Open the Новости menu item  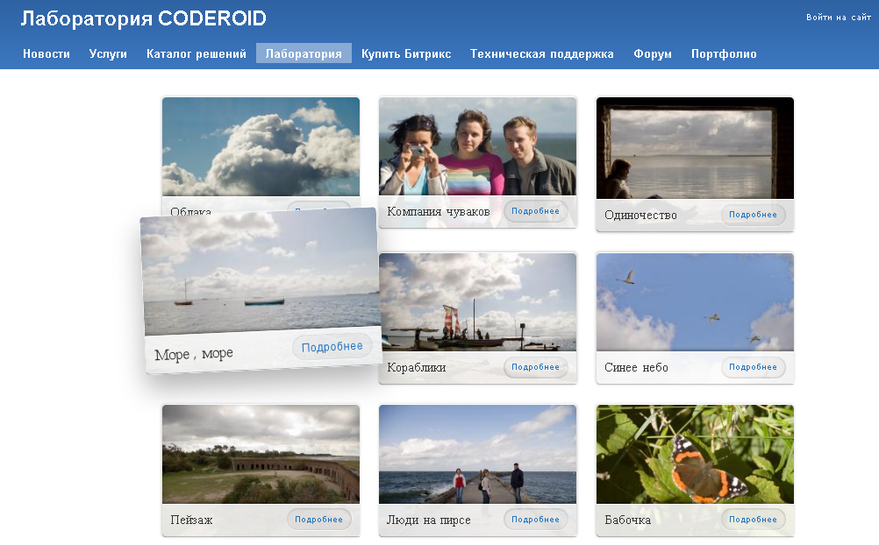[46, 53]
